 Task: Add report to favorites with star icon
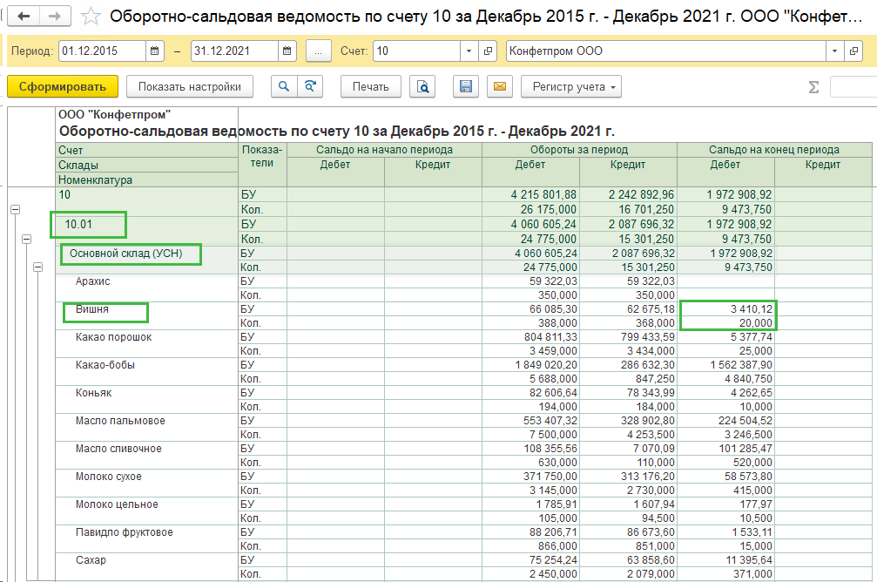point(90,17)
